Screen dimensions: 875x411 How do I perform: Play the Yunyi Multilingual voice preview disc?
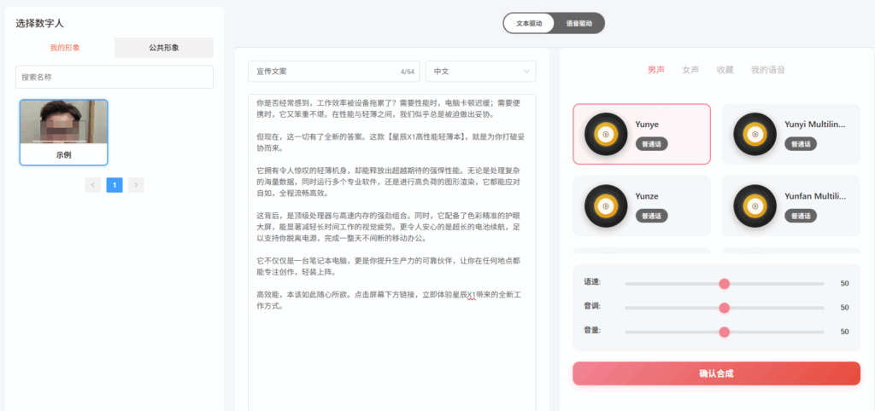[x=755, y=134]
